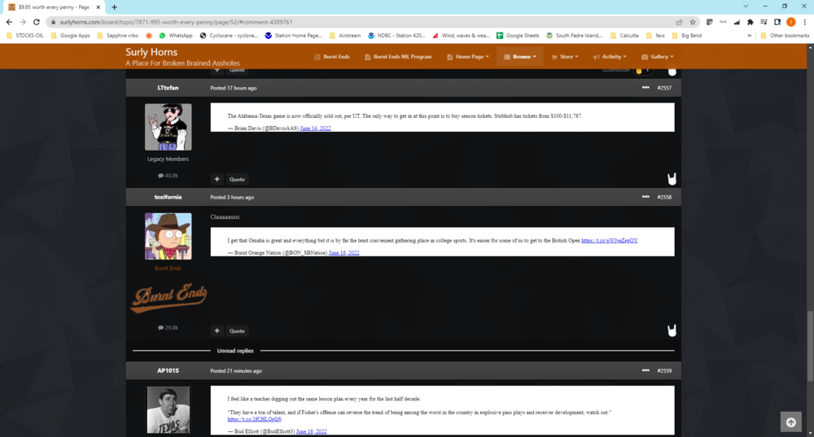Click texifornia's cowboy avatar thumbnail
Screen dimensions: 814x437
(x=168, y=236)
